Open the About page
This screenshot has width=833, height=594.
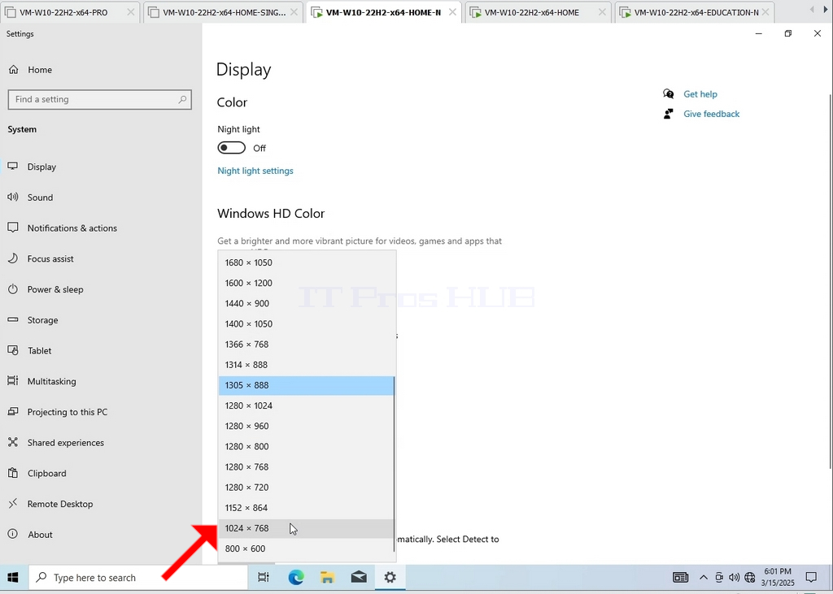101,535
